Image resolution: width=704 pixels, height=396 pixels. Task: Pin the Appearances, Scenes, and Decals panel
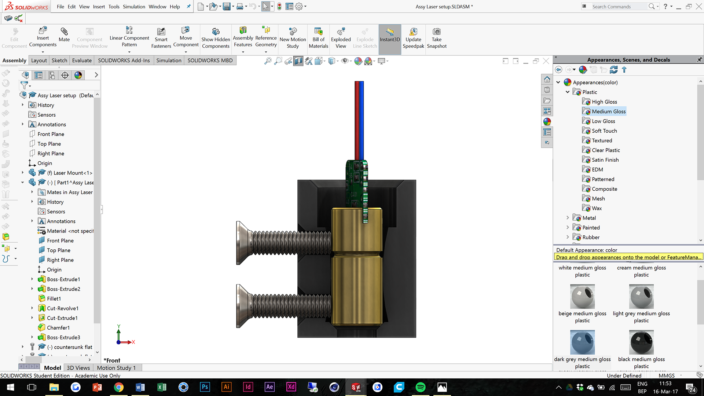tap(699, 60)
